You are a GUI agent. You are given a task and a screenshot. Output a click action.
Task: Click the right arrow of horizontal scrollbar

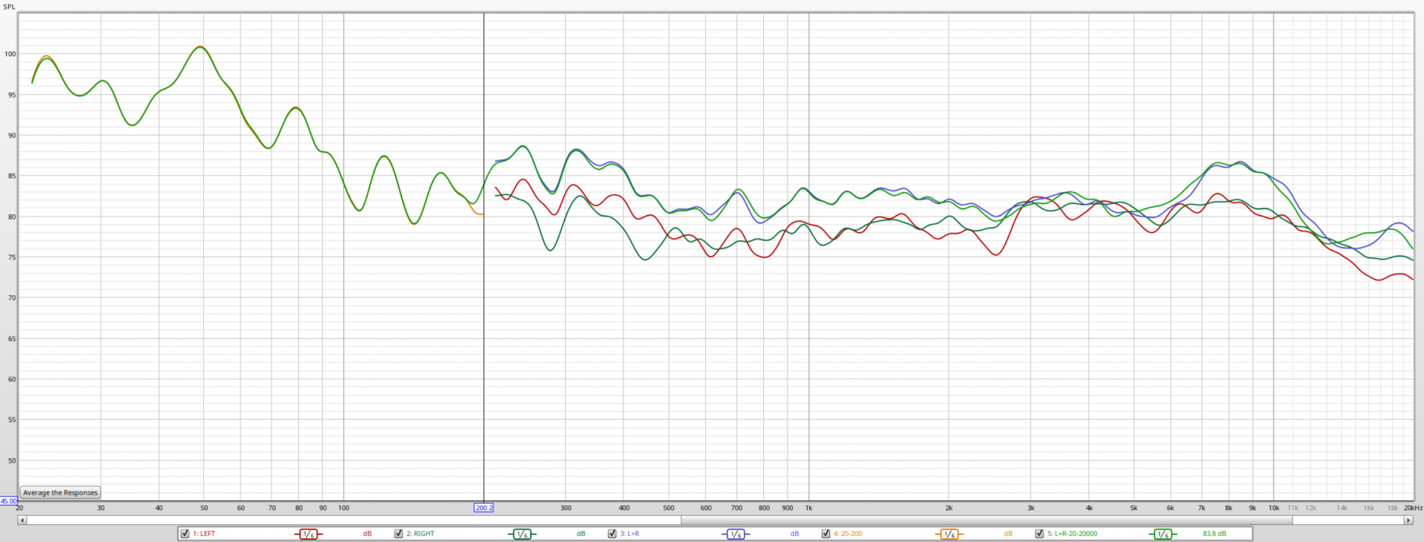click(x=1408, y=520)
